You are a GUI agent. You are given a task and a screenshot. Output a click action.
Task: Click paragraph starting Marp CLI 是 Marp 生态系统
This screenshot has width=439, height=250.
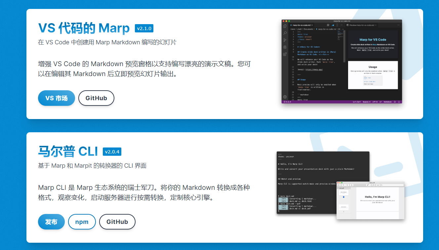point(144,192)
